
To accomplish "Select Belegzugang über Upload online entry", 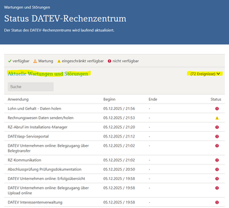I will pyautogui.click(x=48, y=190).
